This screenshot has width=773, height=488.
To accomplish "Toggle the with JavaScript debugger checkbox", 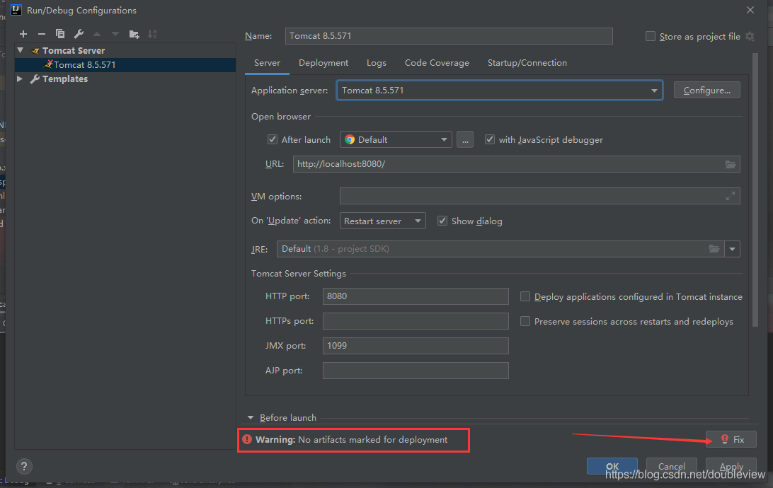I will pos(490,140).
